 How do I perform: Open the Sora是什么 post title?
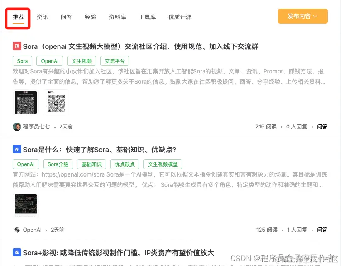(x=99, y=150)
